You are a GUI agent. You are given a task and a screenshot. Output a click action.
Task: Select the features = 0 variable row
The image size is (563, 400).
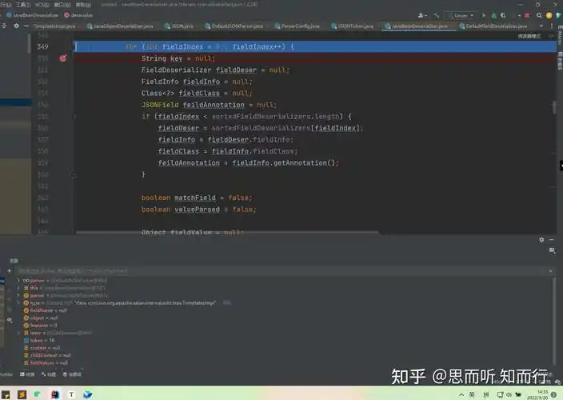[40, 326]
